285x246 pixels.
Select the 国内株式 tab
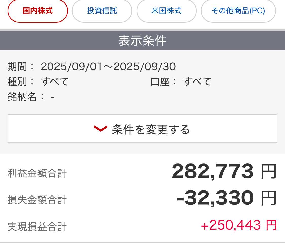pos(38,11)
